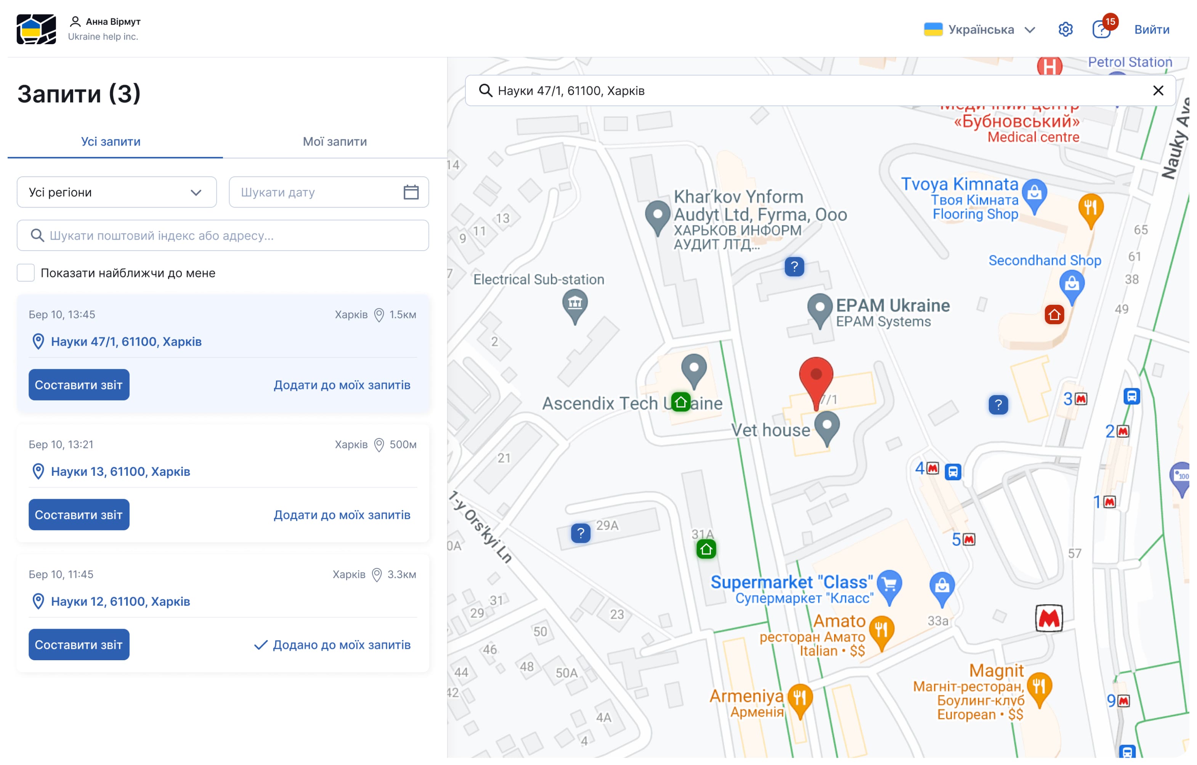Add Науки 13 to my requests
This screenshot has width=1197, height=765.
click(x=342, y=515)
